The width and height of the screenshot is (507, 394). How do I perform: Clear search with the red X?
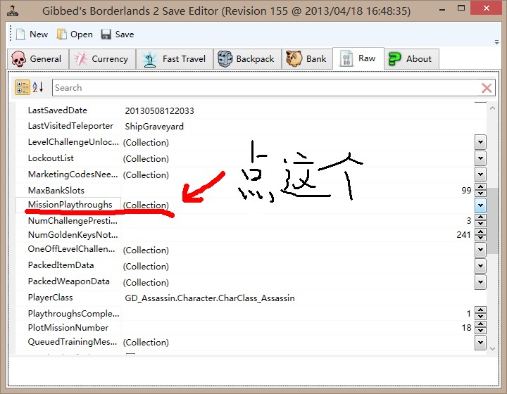487,88
